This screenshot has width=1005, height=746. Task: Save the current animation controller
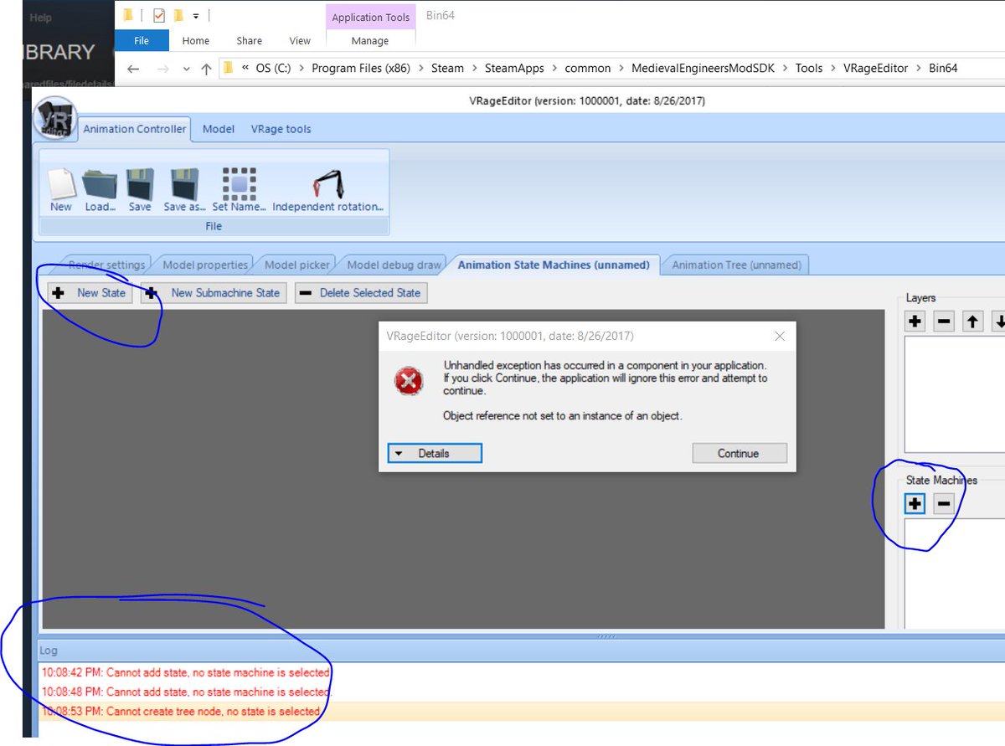coord(139,188)
